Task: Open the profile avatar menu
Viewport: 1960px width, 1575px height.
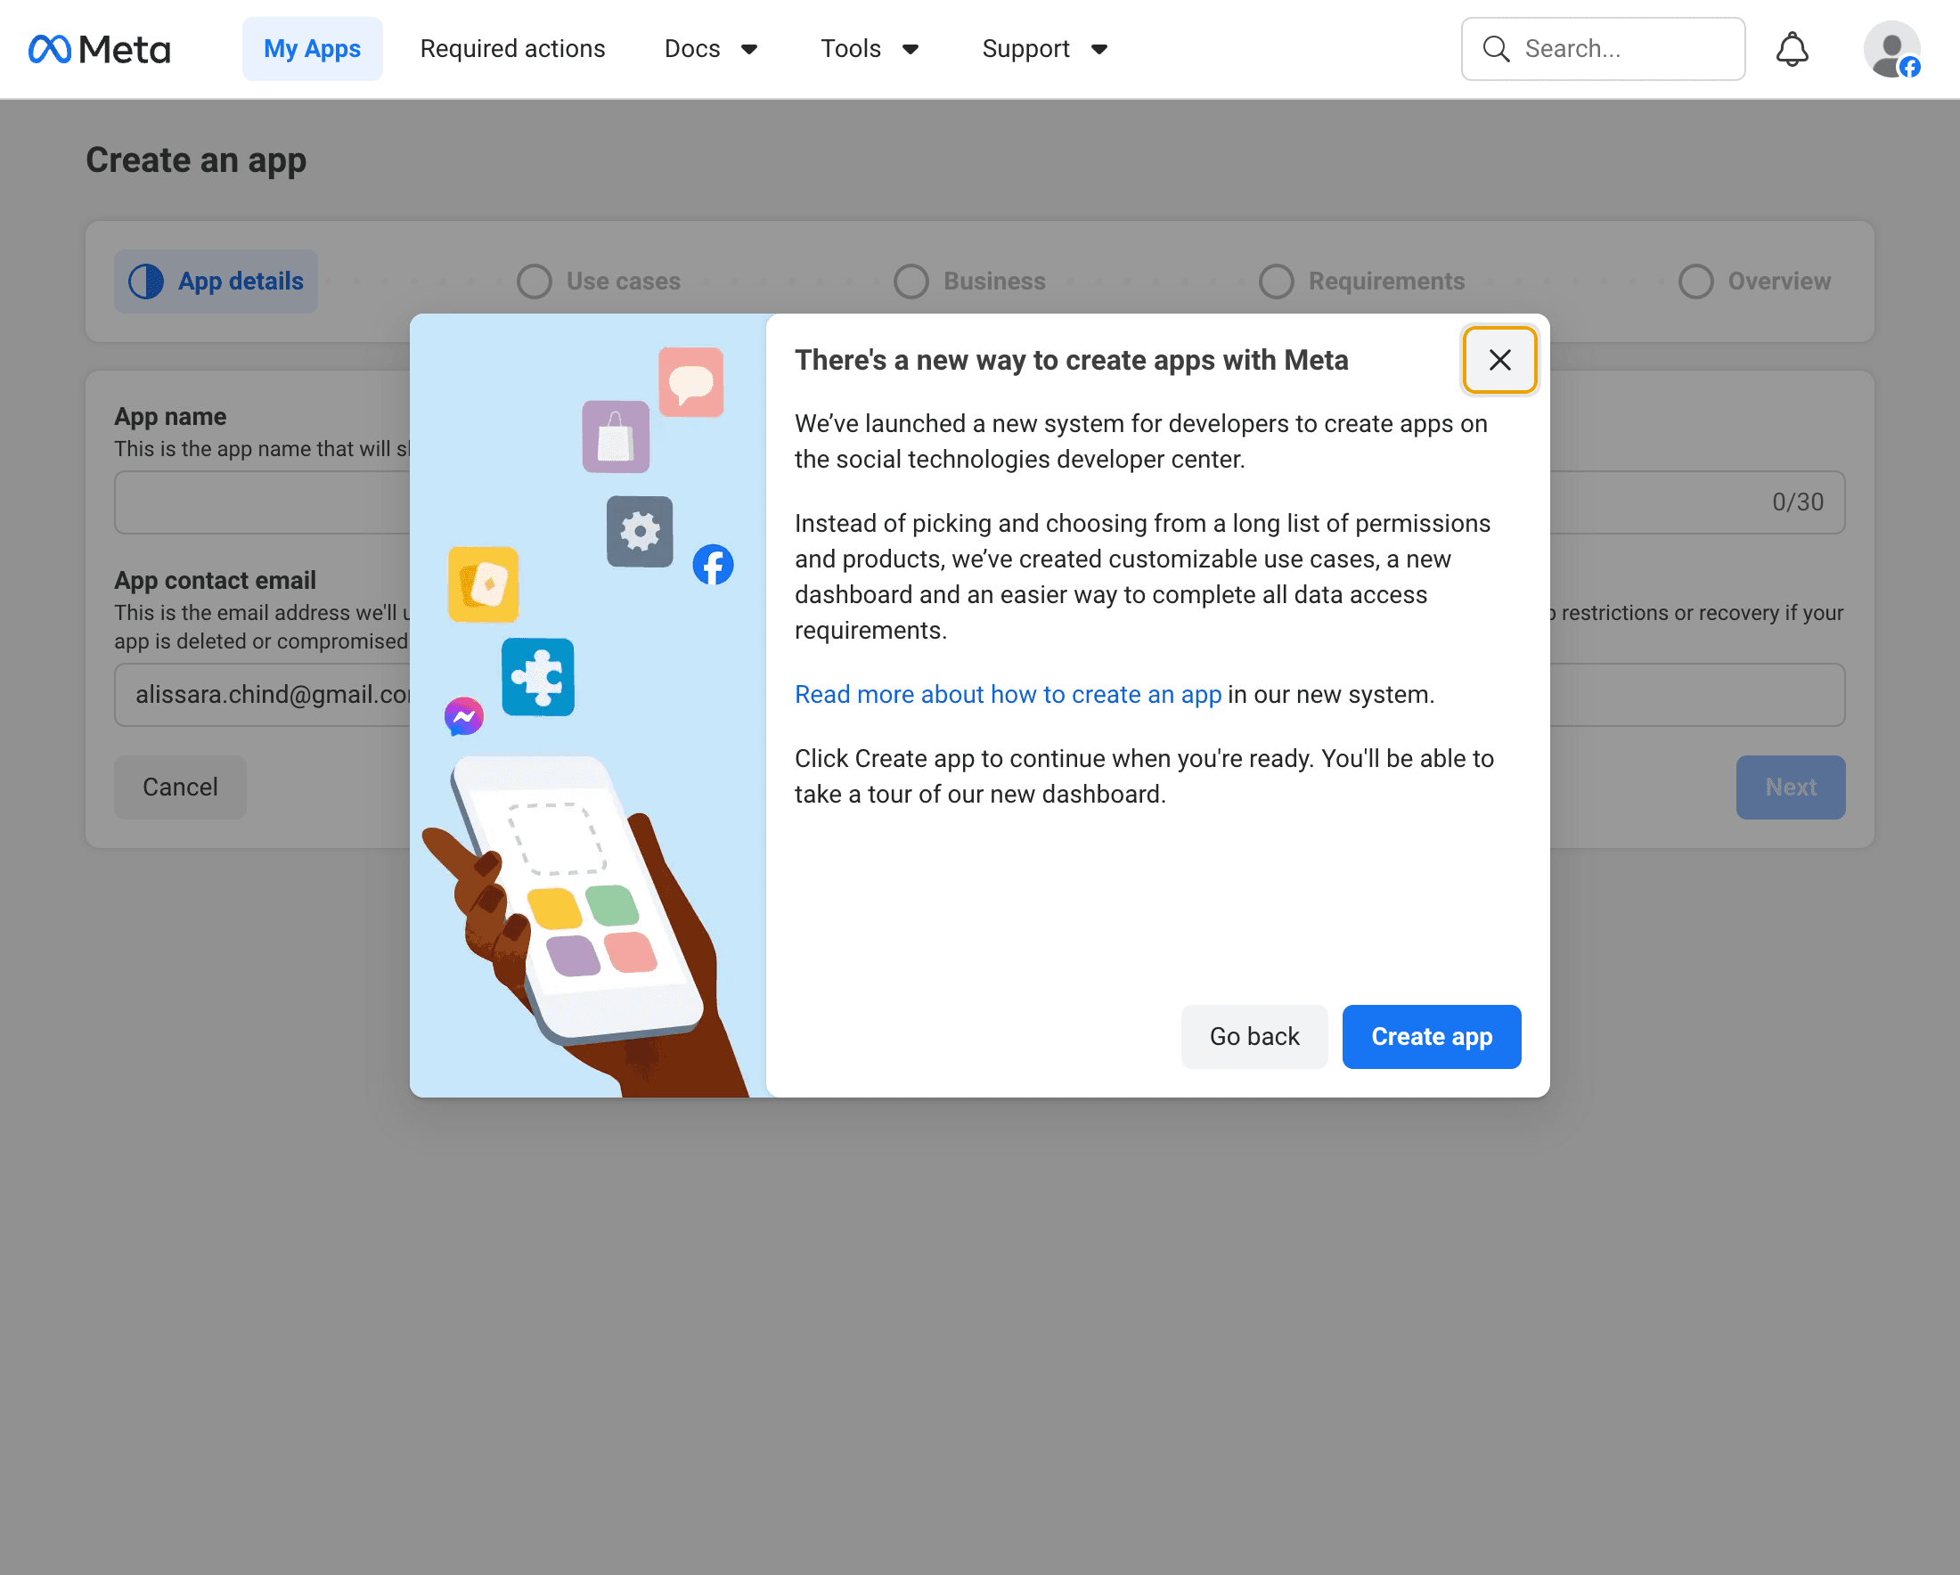Action: tap(1891, 49)
